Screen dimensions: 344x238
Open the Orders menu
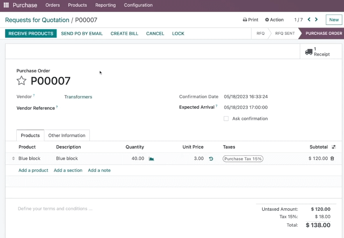coord(53,5)
